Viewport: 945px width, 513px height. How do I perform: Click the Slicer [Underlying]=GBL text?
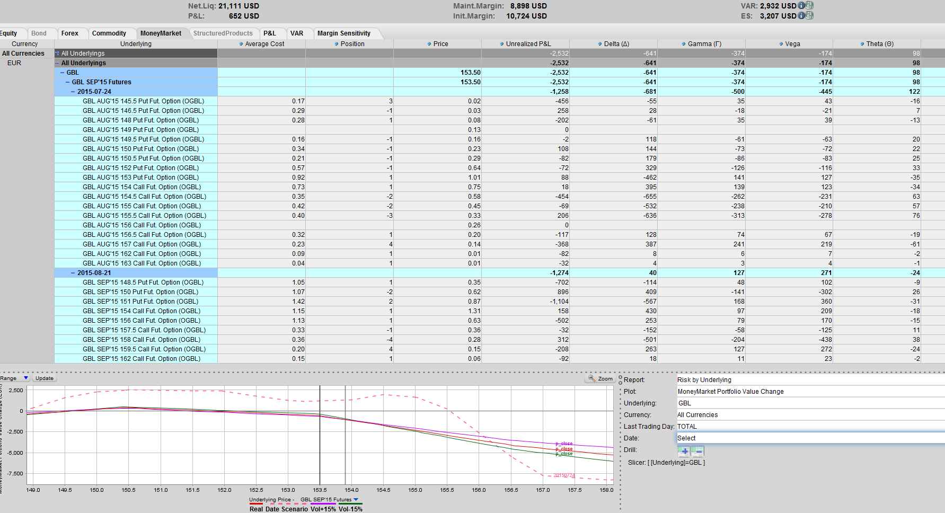[666, 463]
